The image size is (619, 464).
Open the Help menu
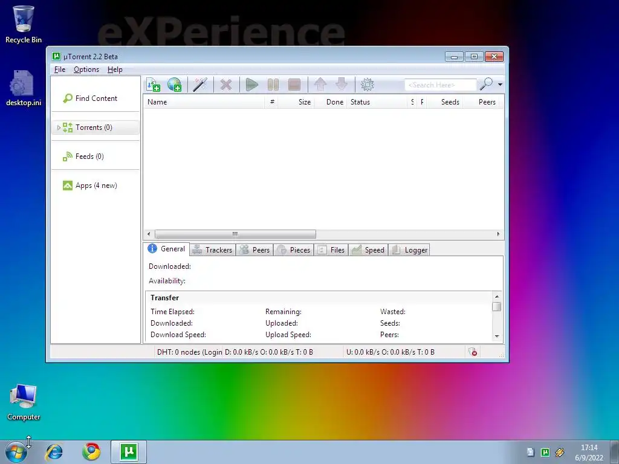tap(115, 69)
